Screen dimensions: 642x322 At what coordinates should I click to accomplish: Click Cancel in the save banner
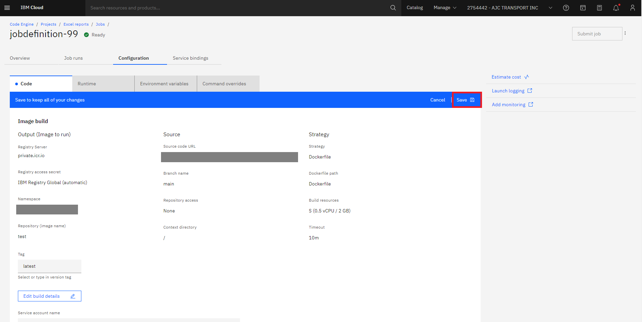(437, 100)
